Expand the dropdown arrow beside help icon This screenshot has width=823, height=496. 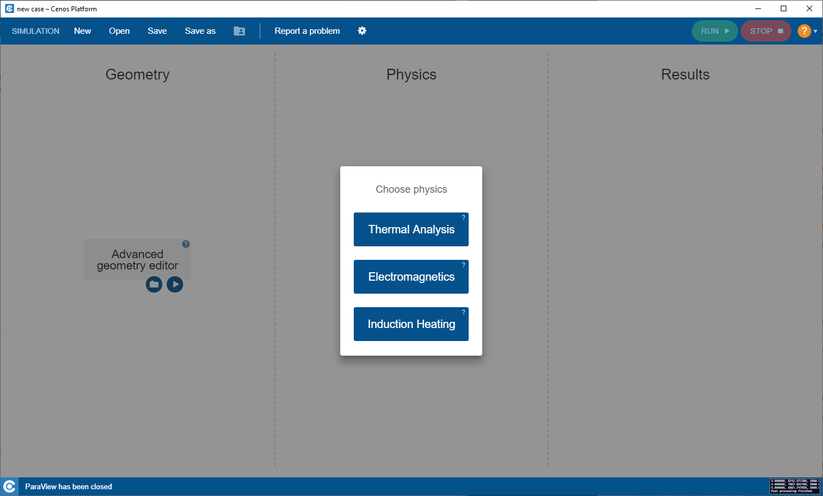pyautogui.click(x=816, y=32)
